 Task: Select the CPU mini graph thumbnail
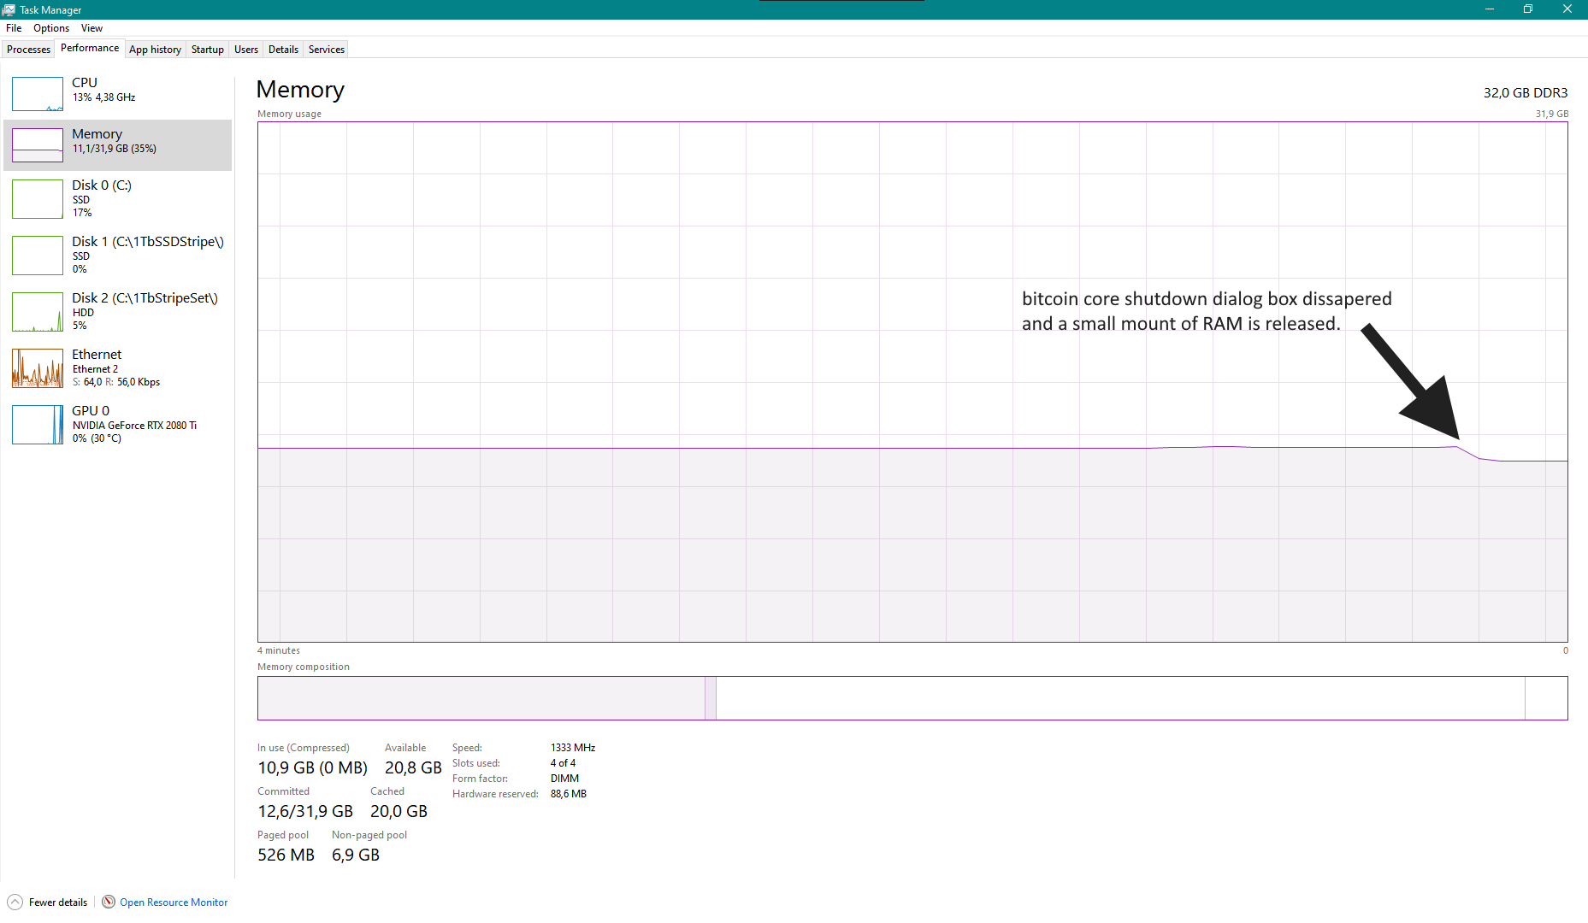(x=38, y=94)
